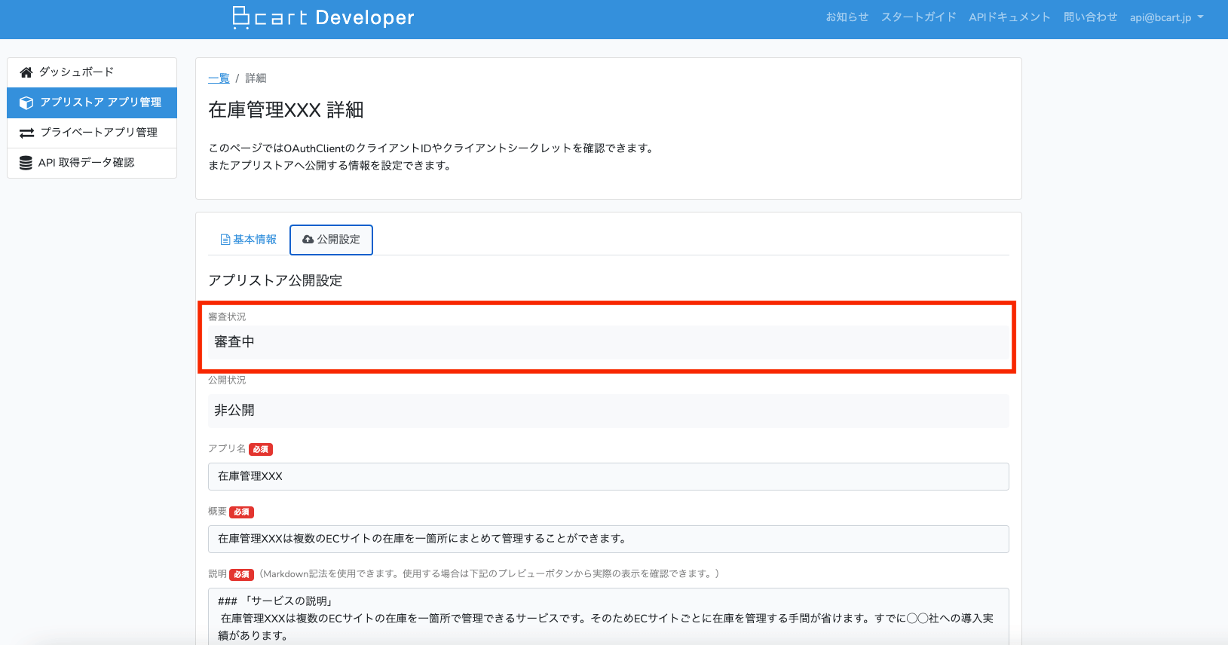Focus the 概要 text field
The height and width of the screenshot is (645, 1228).
[608, 539]
